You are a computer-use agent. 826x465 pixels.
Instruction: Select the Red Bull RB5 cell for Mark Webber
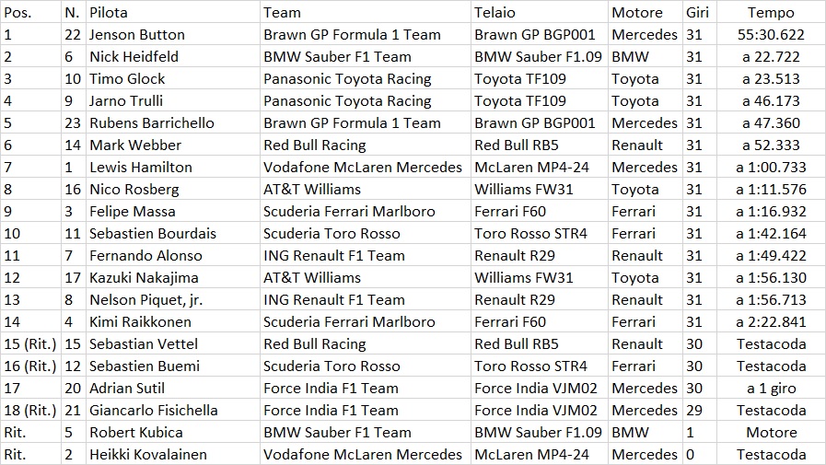tap(539, 145)
